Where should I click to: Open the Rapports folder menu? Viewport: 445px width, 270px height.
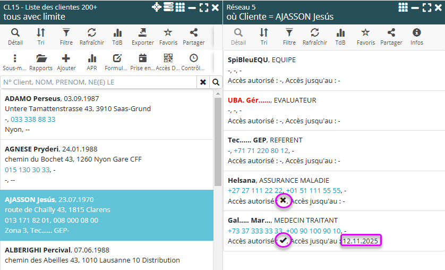(x=41, y=62)
